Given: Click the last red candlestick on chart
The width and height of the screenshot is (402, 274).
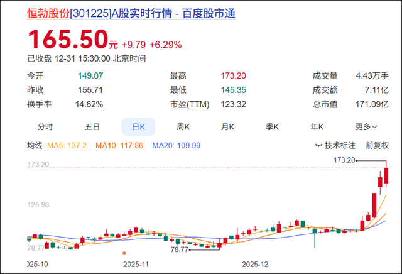Looking at the screenshot, I should (x=386, y=175).
